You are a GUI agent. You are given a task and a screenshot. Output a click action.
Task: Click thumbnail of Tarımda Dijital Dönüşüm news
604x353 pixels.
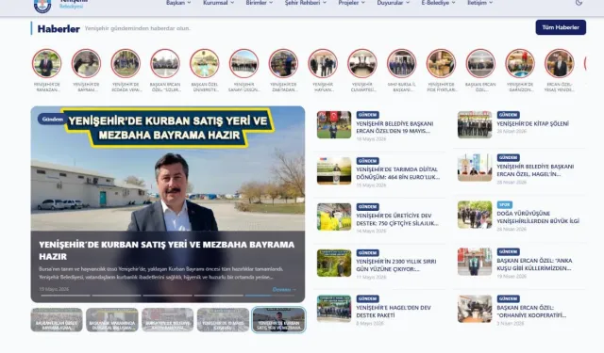coord(334,171)
